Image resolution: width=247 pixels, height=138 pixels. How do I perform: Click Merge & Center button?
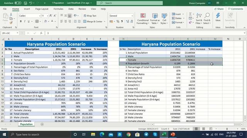pos(93,21)
